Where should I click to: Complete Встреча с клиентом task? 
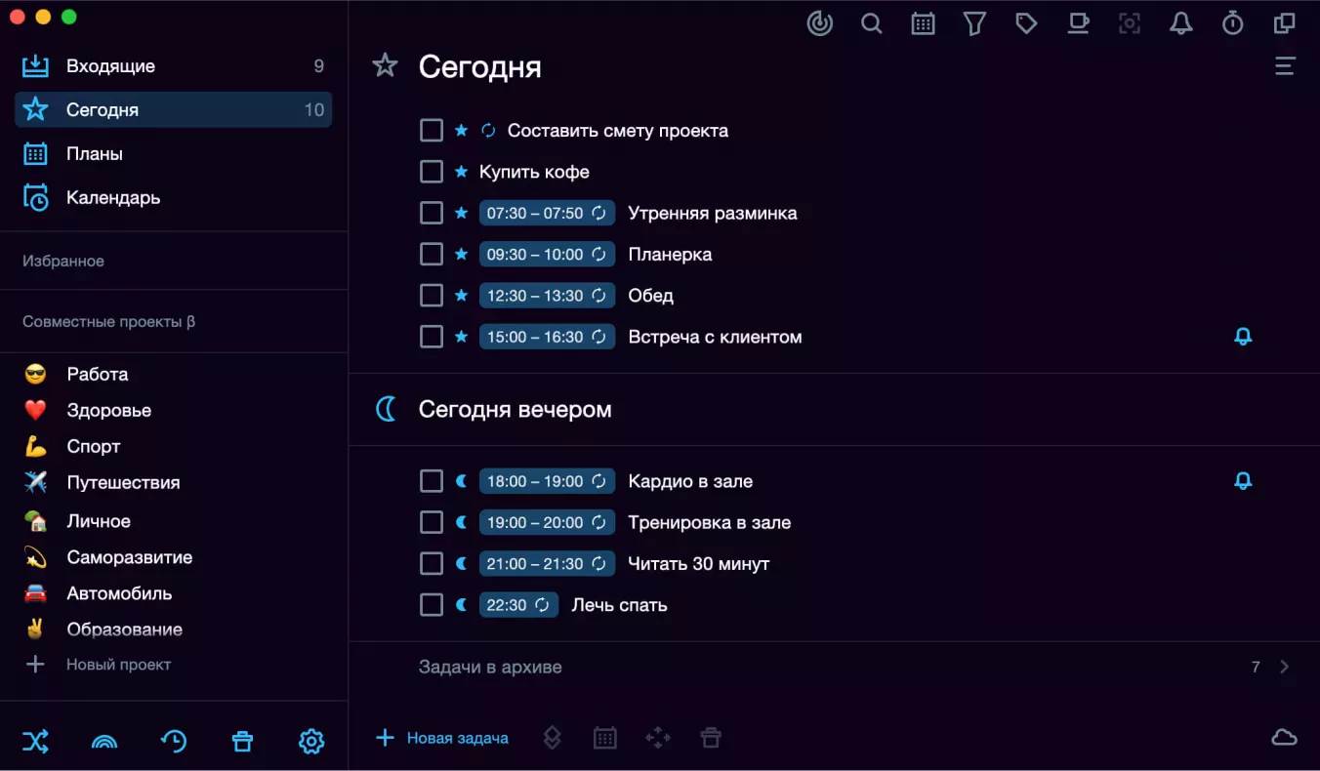tap(432, 337)
